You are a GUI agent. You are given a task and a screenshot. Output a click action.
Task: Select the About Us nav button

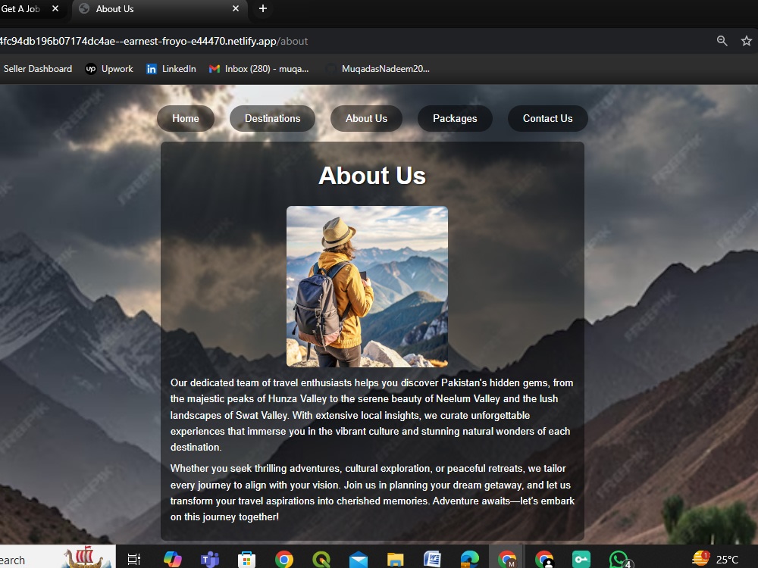tap(366, 118)
